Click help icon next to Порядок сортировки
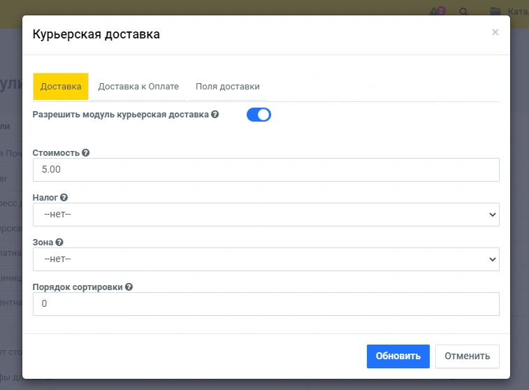 [129, 287]
